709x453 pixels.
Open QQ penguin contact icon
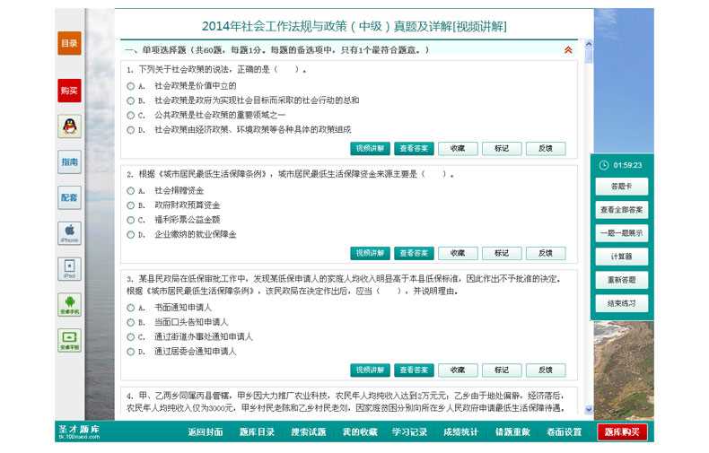pos(69,126)
